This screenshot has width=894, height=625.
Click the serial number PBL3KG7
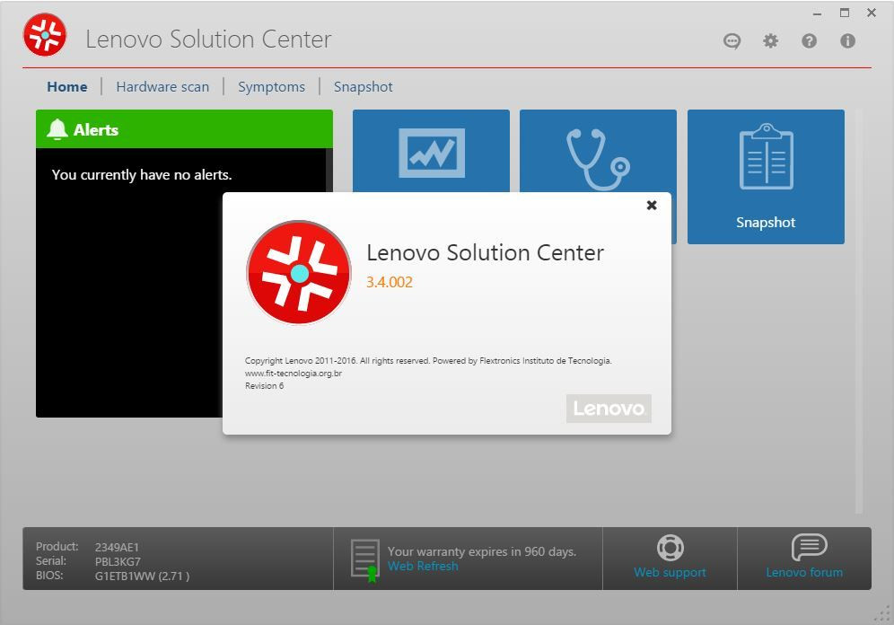[118, 561]
